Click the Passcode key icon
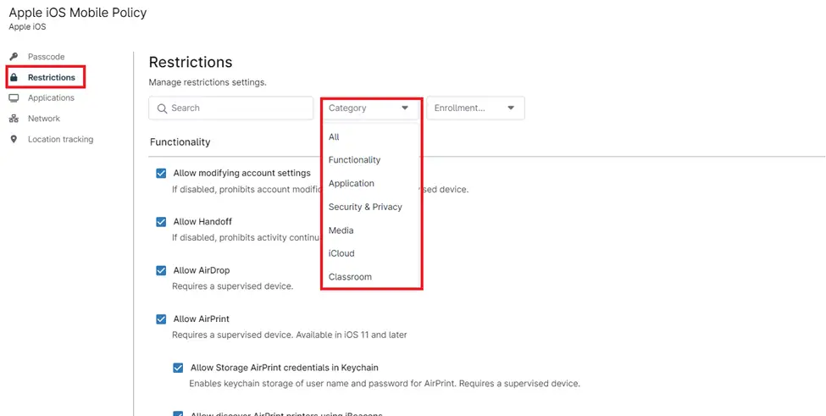Image resolution: width=826 pixels, height=416 pixels. tap(14, 57)
